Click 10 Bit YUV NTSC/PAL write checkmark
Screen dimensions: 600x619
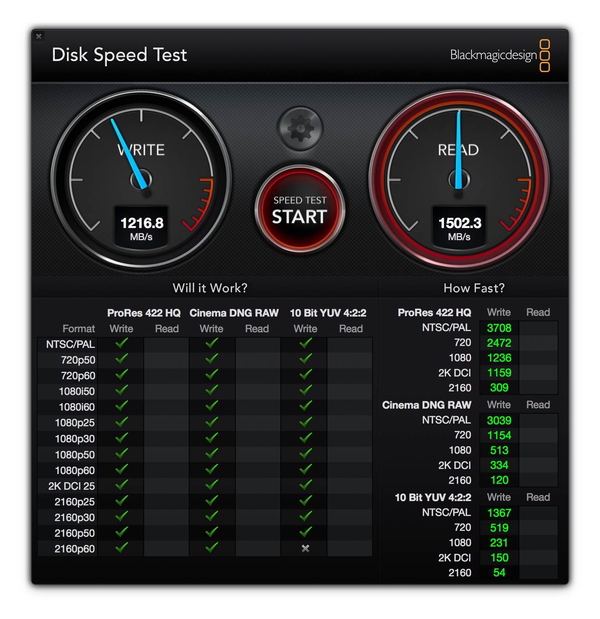pyautogui.click(x=306, y=343)
